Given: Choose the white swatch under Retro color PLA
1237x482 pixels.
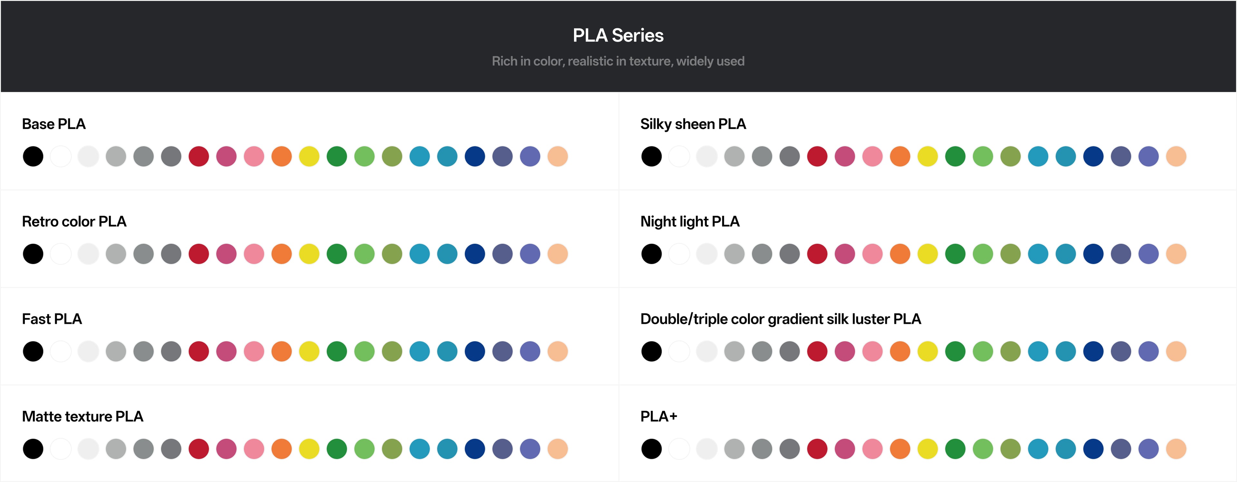Looking at the screenshot, I should 61,254.
